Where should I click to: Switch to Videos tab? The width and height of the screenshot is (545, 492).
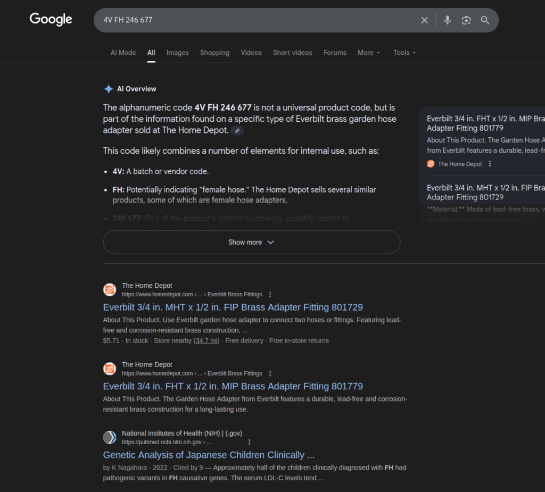point(251,53)
